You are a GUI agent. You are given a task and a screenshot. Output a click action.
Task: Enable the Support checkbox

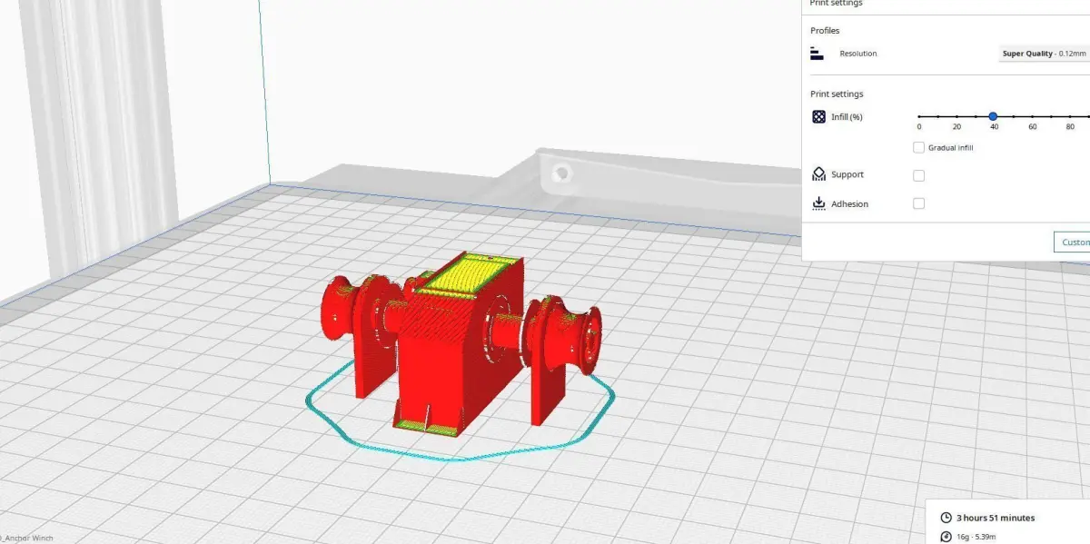(x=918, y=175)
